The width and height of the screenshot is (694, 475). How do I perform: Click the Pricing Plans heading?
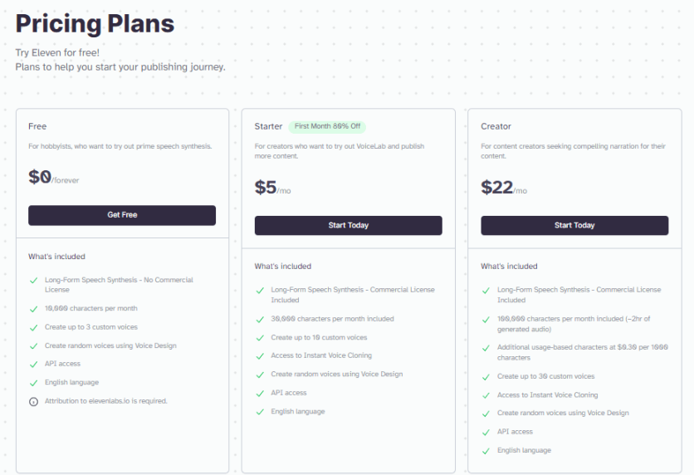(95, 23)
